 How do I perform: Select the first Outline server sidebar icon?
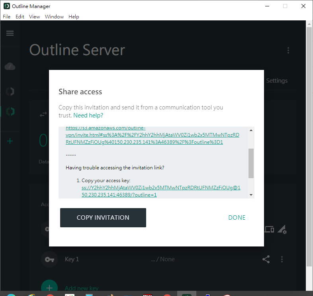[x=10, y=91]
